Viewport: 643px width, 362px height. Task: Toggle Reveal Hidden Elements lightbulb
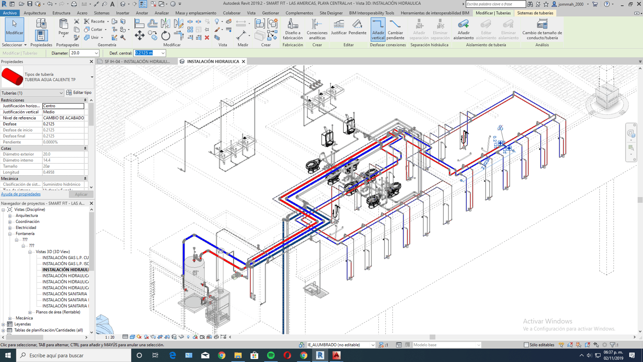188,337
